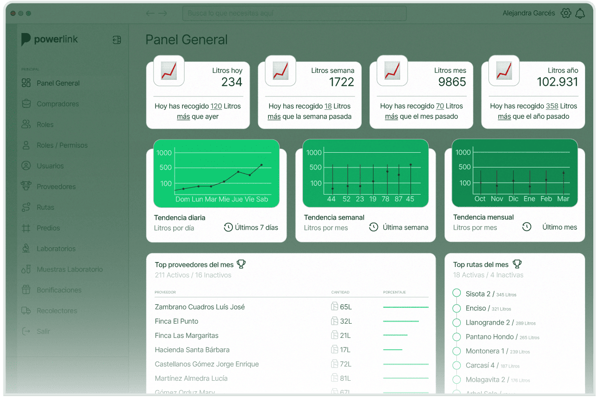Click the trophy icon next to Top proveedores
Viewport: 596px width, 398px height.
tap(241, 265)
